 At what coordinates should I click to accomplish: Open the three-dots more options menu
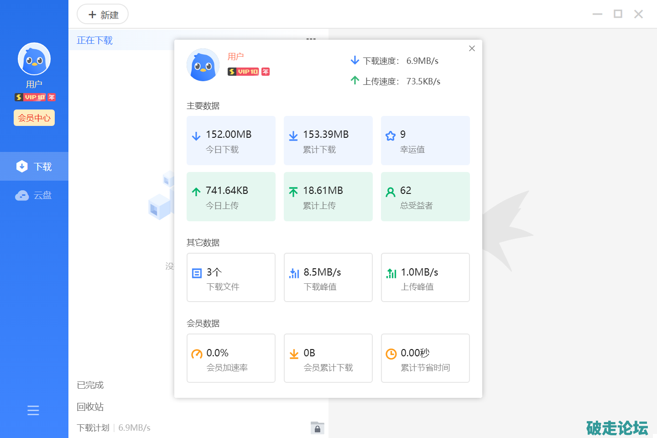point(311,39)
